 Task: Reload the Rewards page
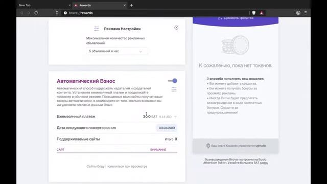tap(36, 13)
